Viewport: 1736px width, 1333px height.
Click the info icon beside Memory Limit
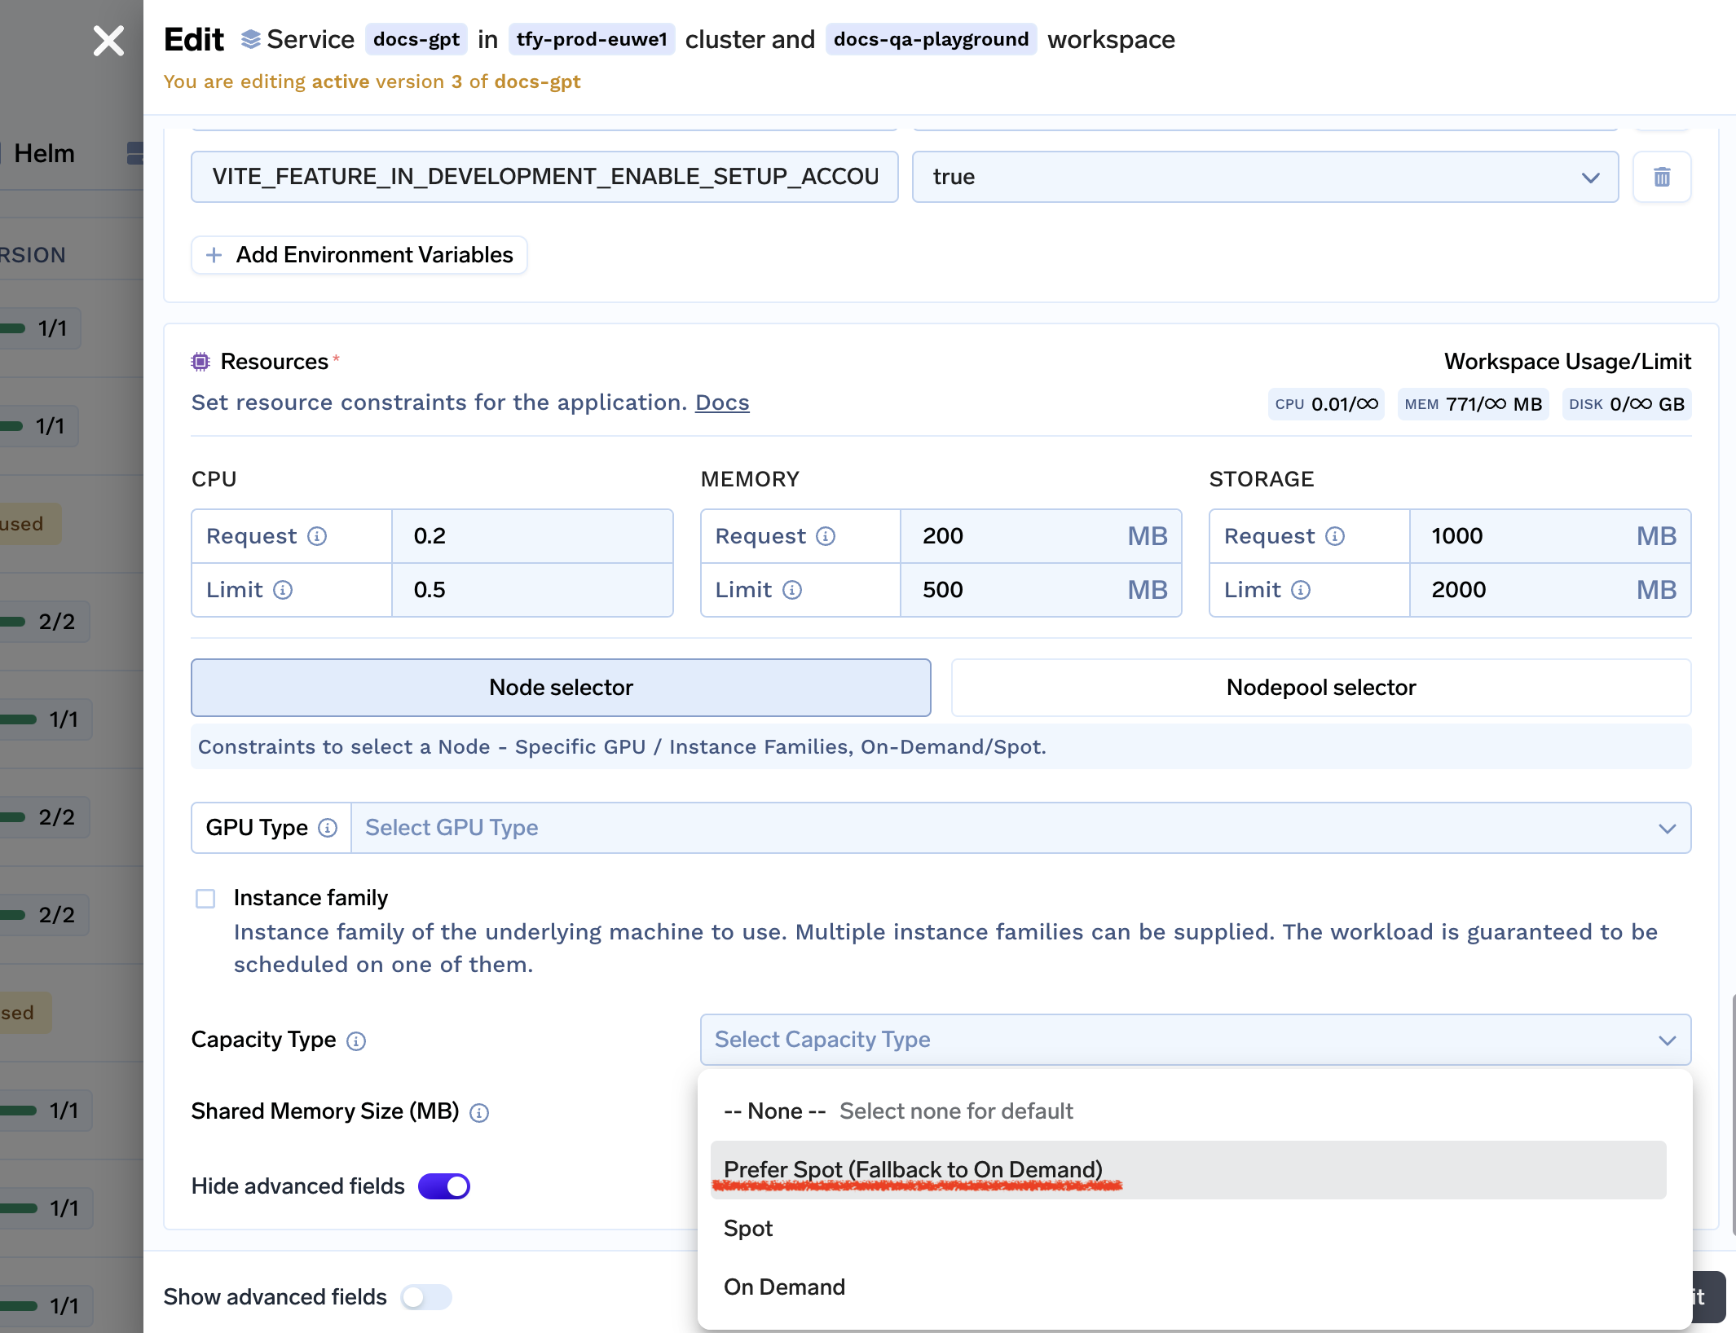(792, 590)
